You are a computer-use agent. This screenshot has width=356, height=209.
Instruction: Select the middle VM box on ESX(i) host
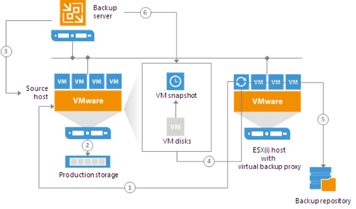[276, 82]
